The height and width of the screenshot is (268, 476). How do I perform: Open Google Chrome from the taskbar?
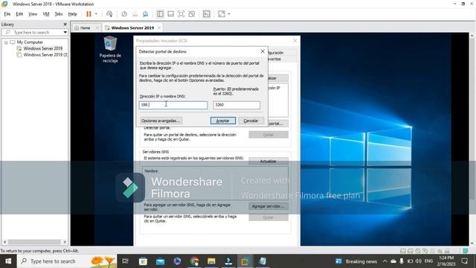coord(194,261)
